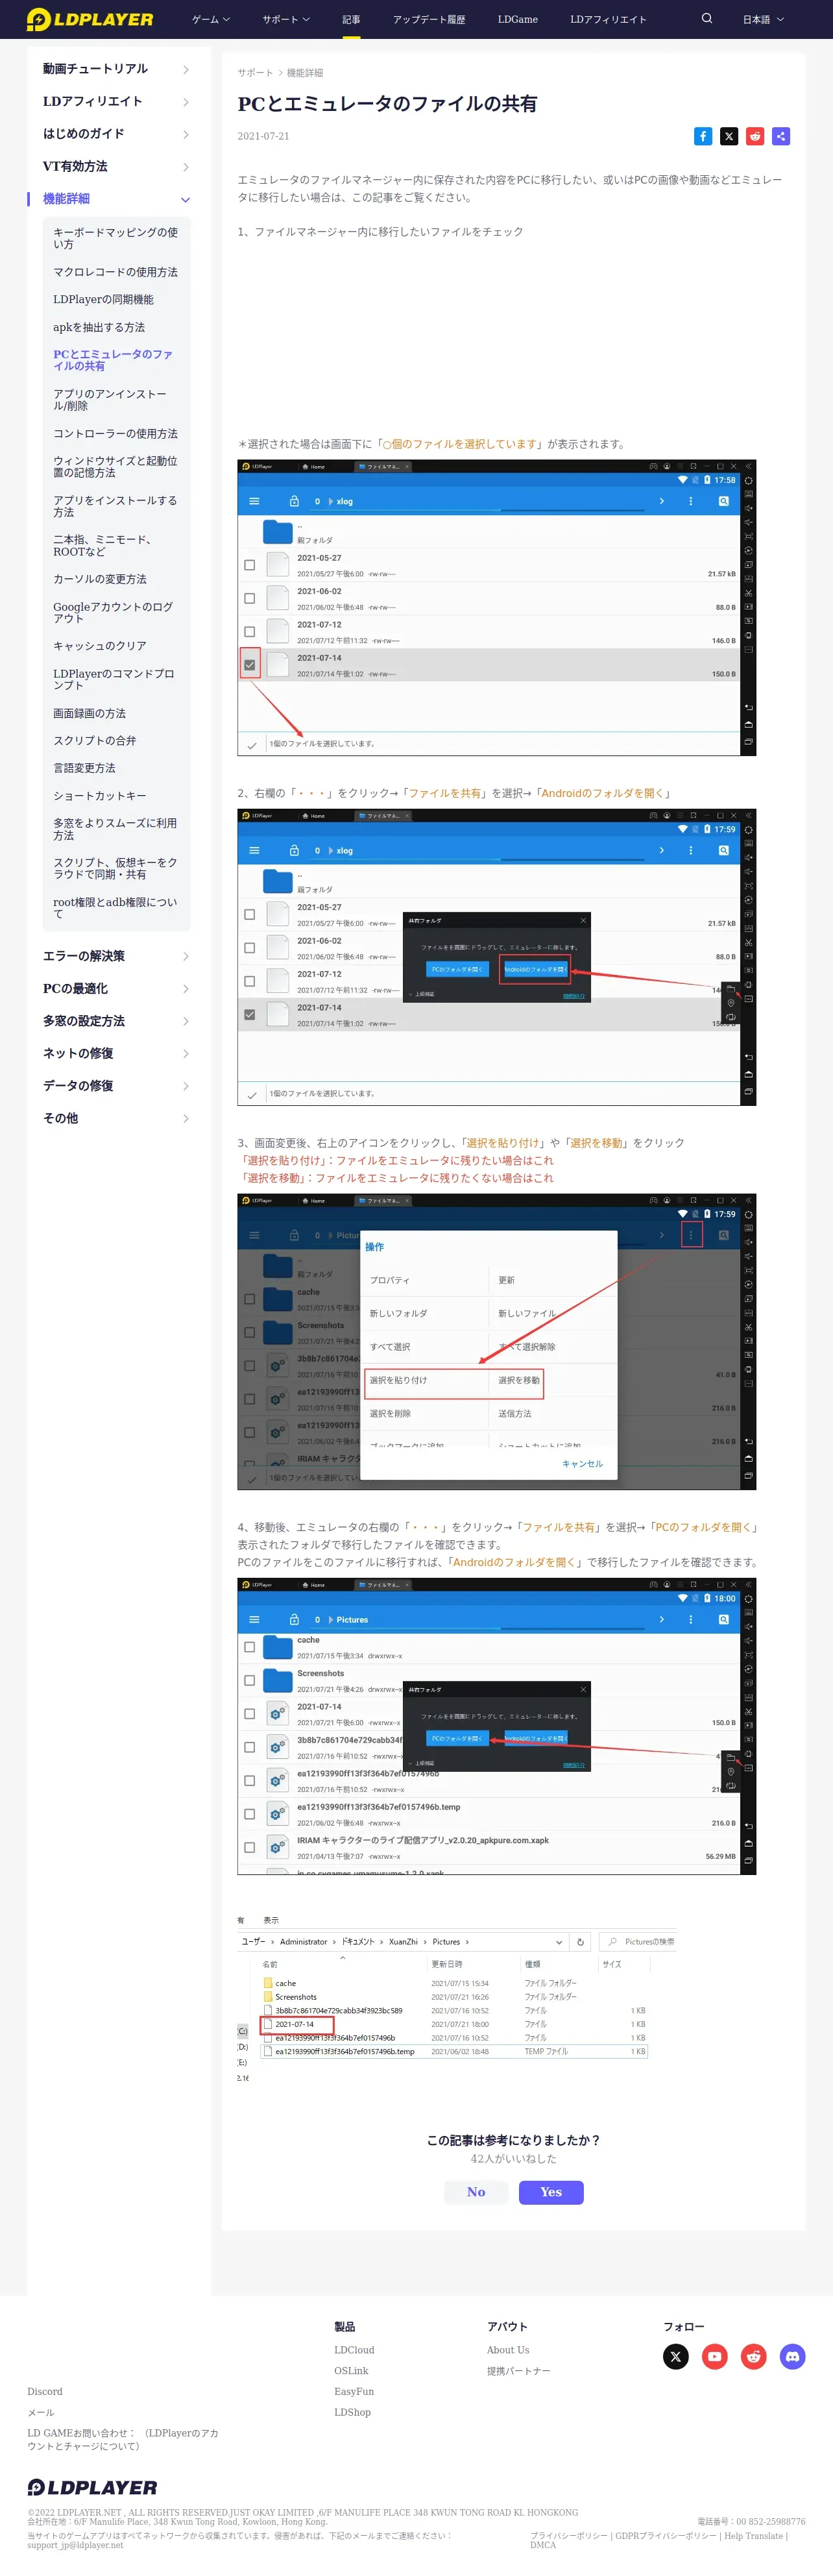
Task: Open apkを抽出する方法 article
Action: pyautogui.click(x=99, y=327)
